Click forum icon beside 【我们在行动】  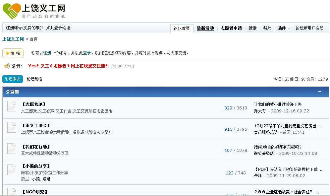[12, 149]
